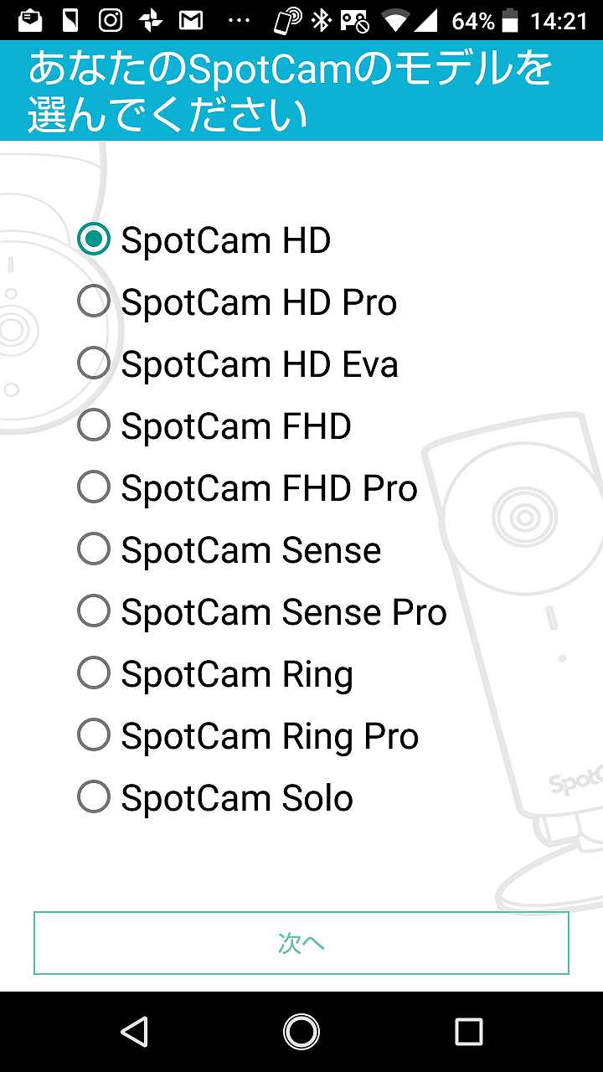The width and height of the screenshot is (603, 1072).
Task: Tap the battery status icon
Action: 510,20
